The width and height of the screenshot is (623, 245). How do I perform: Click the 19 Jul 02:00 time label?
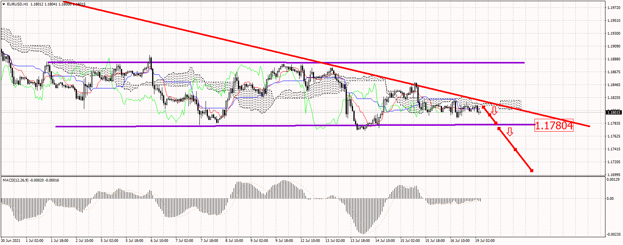click(485, 241)
